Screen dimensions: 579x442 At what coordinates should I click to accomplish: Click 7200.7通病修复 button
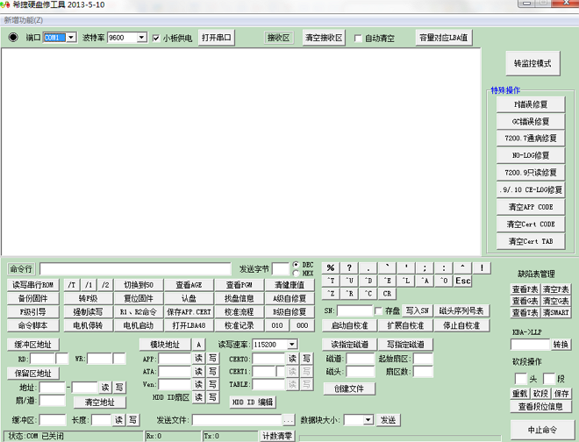point(531,139)
